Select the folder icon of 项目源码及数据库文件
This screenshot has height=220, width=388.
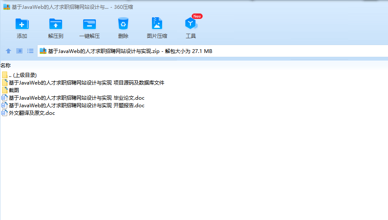coord(5,82)
